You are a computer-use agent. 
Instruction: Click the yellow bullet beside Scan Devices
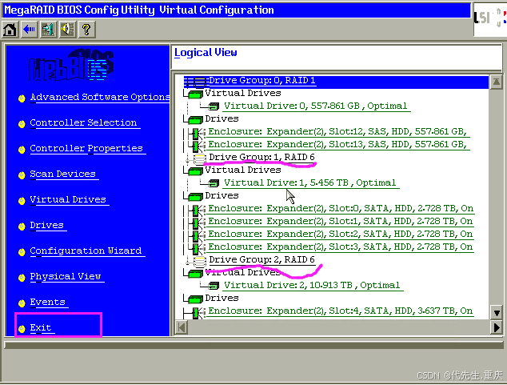click(22, 175)
